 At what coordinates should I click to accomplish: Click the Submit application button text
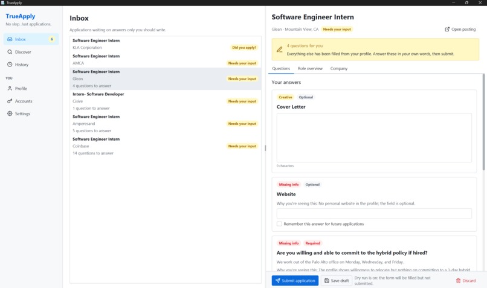[x=298, y=281]
